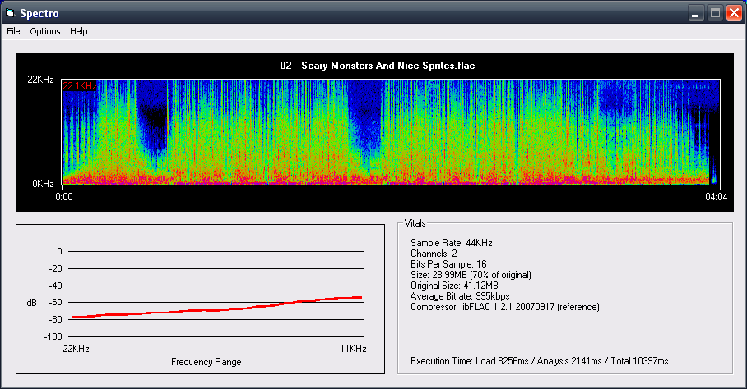Click the Frequency Range axis label
The height and width of the screenshot is (389, 747).
coord(206,362)
